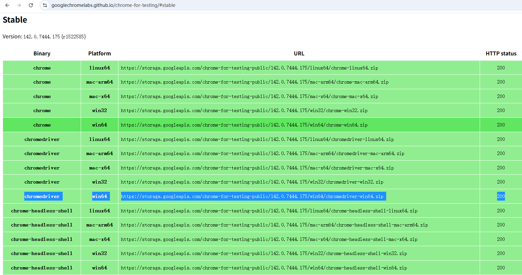Click the win32 platform cell for chrome
Screen dimensions: 522x275
click(x=99, y=110)
